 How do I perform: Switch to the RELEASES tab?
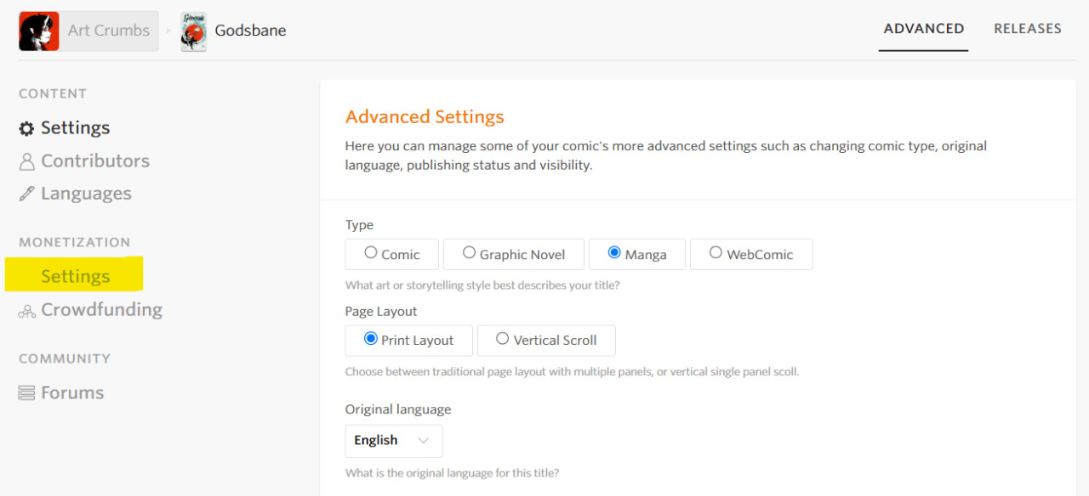pyautogui.click(x=1028, y=29)
